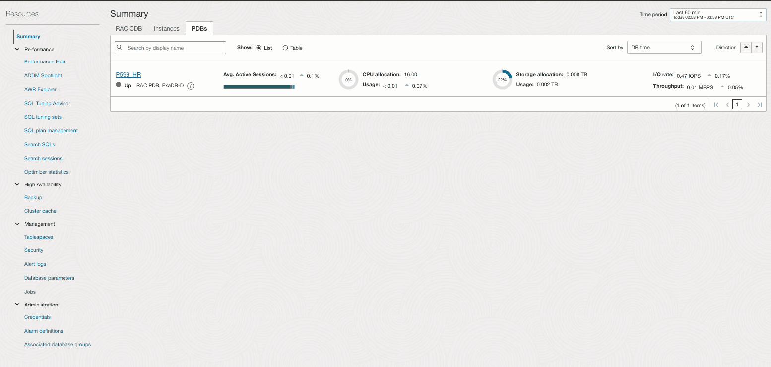The image size is (771, 367).
Task: Open Alert logs
Action: click(35, 264)
